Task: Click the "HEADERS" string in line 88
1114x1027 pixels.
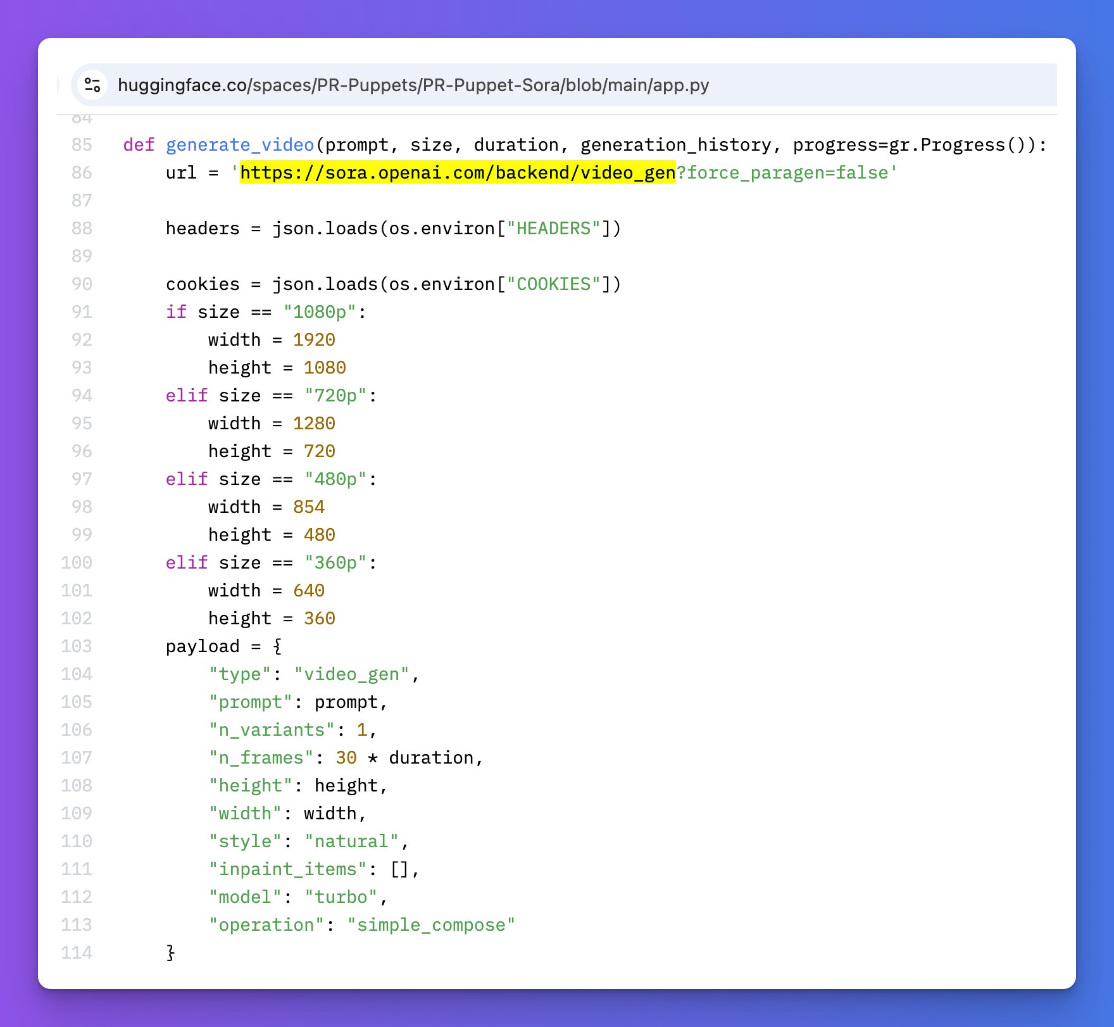Action: tap(553, 229)
